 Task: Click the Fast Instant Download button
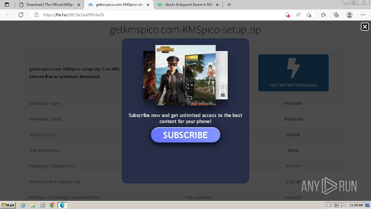[x=293, y=73]
